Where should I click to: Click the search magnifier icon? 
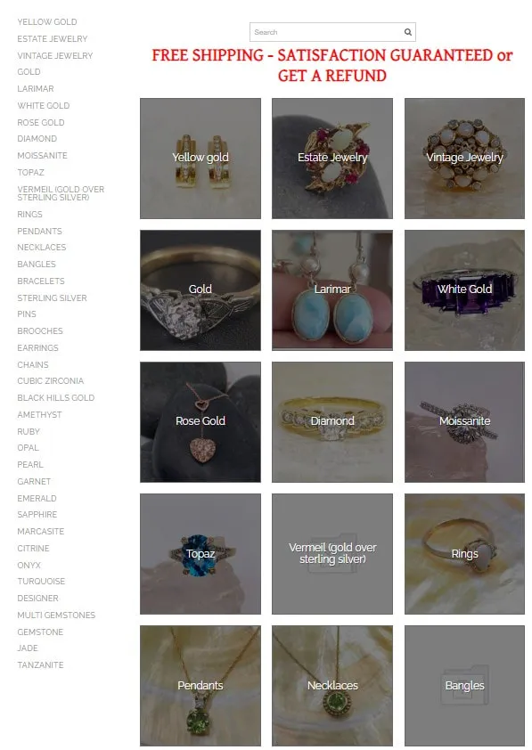pos(407,32)
